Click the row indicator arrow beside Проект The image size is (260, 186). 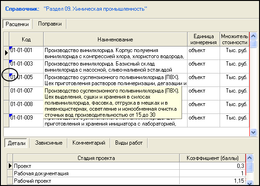tap(10, 166)
